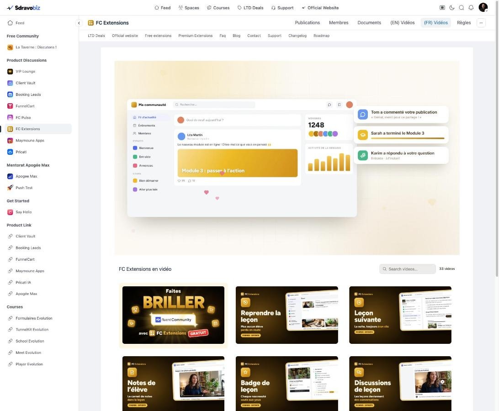Click the Search videos input field
This screenshot has width=499, height=411.
pyautogui.click(x=407, y=269)
